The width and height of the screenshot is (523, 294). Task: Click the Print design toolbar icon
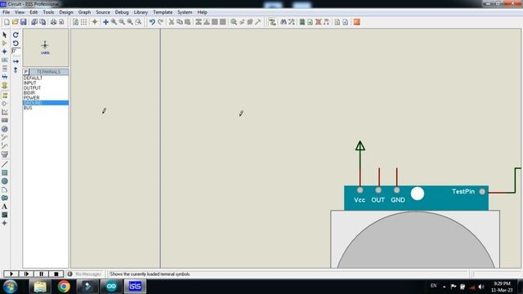point(53,22)
